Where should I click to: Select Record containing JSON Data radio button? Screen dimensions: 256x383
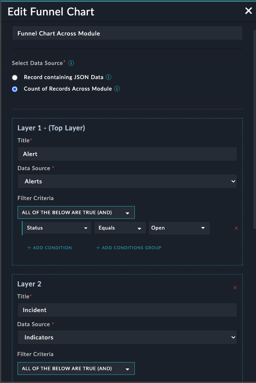tap(15, 77)
